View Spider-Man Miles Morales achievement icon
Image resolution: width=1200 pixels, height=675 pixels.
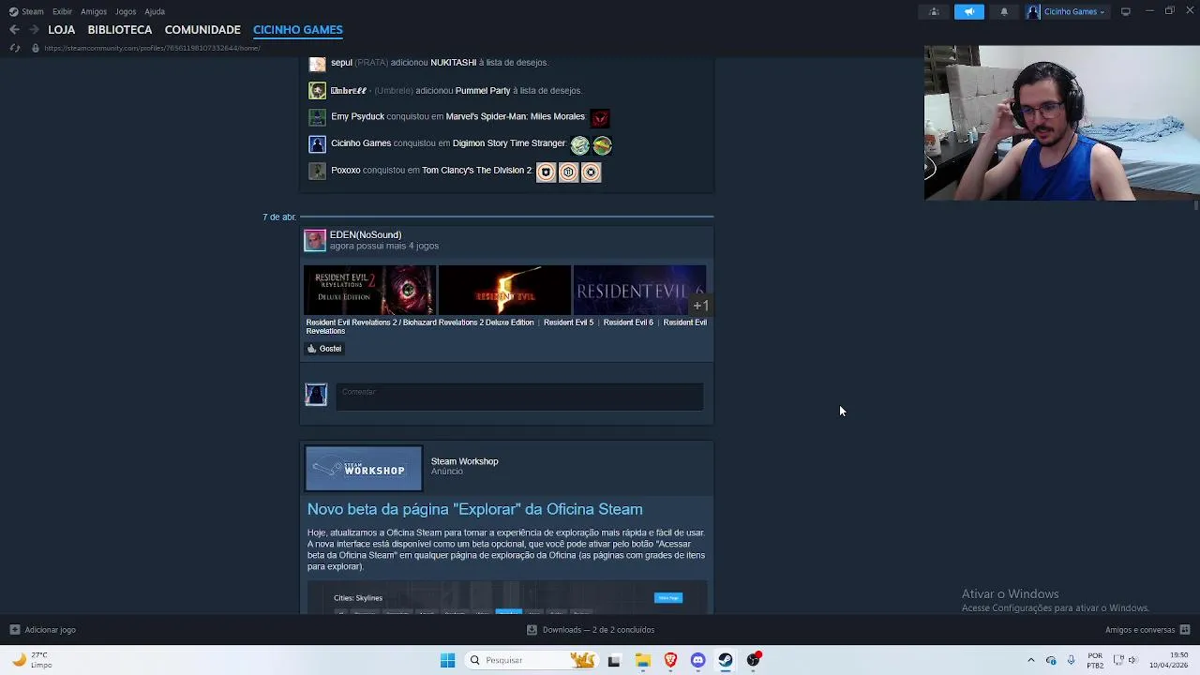[x=600, y=118]
